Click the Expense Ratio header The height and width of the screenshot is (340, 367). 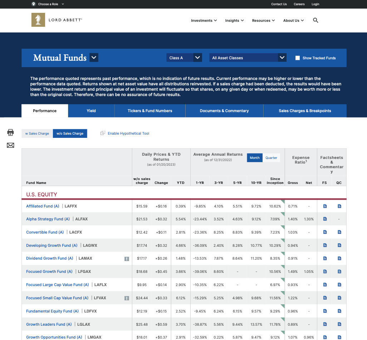[x=301, y=160]
